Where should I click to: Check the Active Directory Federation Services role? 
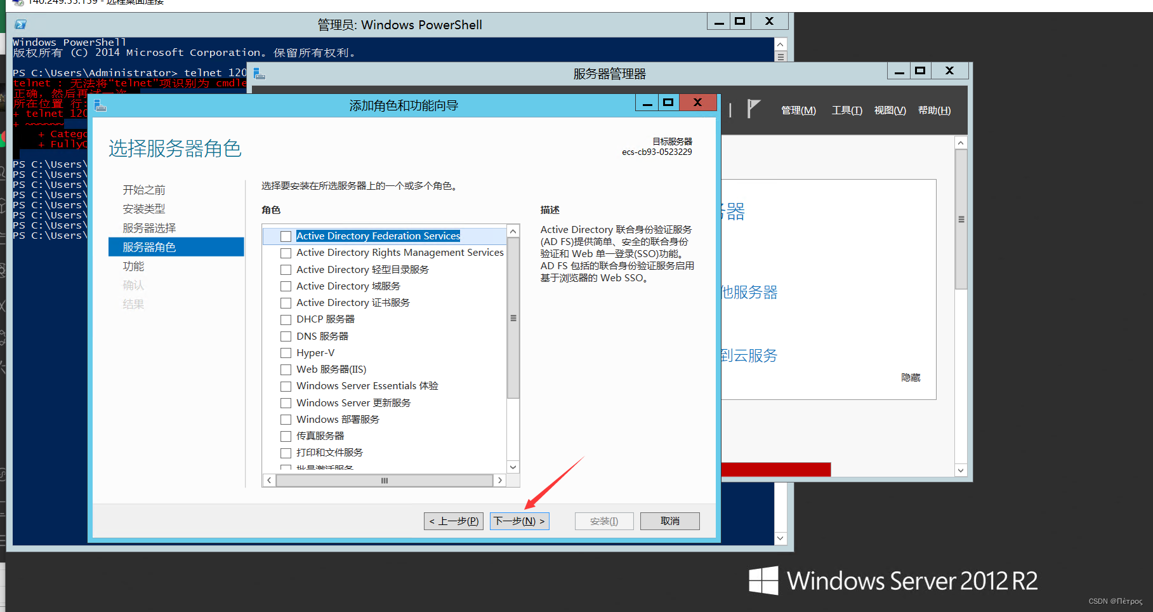286,236
